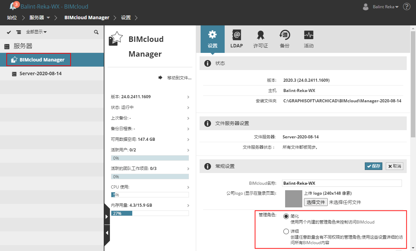Open the Balint Reka user menu
Image resolution: width=416 pixels, height=251 pixels.
click(x=385, y=7)
